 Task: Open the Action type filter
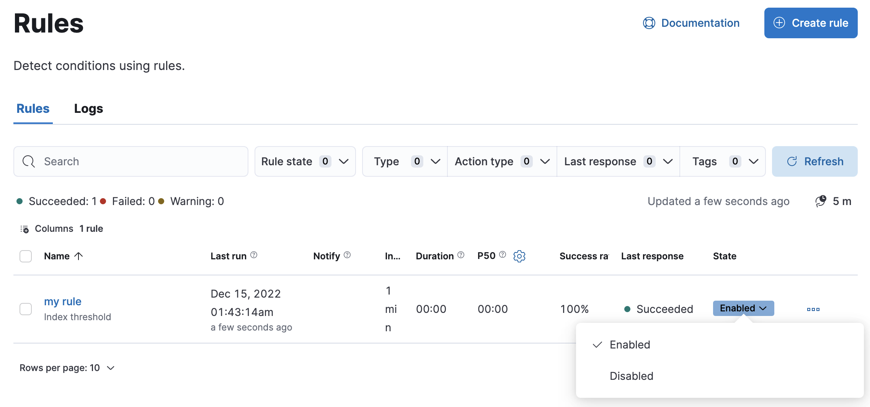pos(502,161)
